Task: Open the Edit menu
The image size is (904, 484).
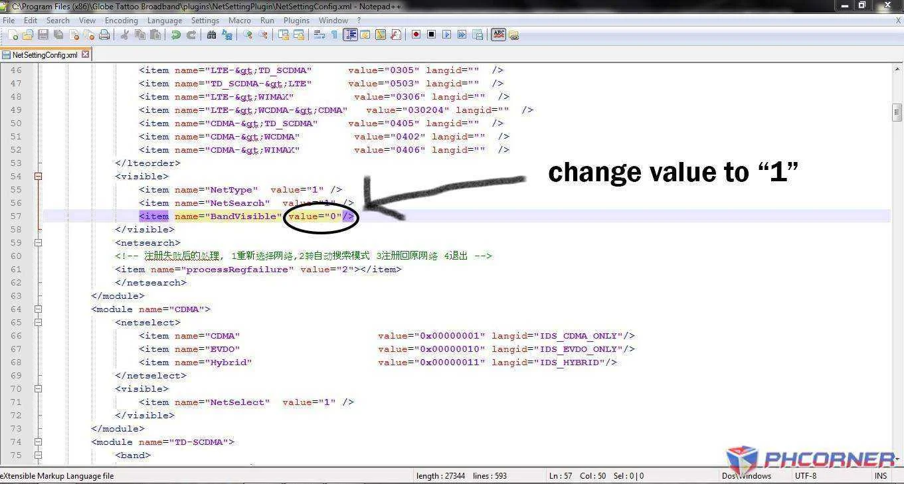Action: point(31,21)
